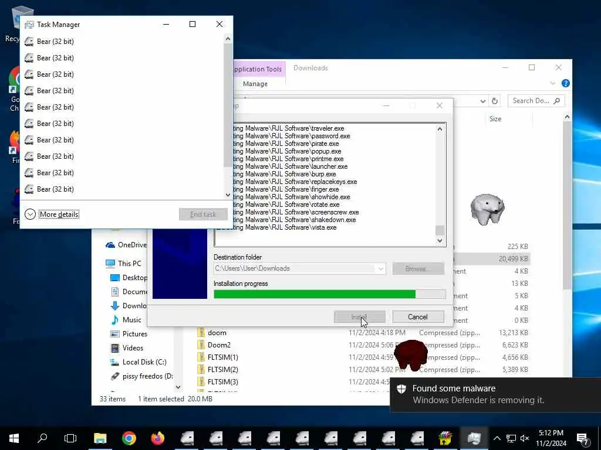Switch to WinRAR taskbar icon

[445, 438]
